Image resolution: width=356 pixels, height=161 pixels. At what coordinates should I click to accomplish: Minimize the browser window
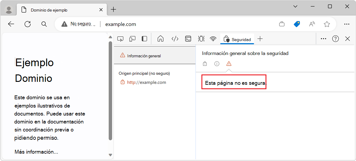313,6
